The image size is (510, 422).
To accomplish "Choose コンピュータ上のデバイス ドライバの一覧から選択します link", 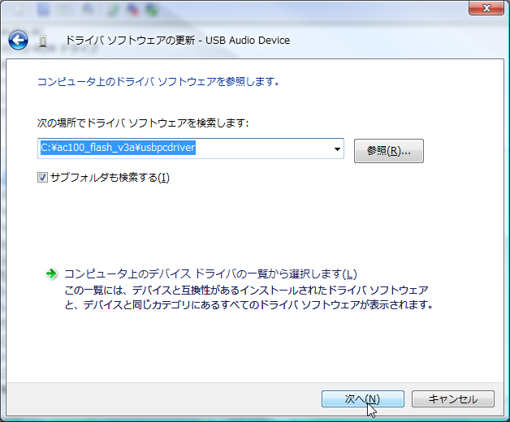I will (210, 273).
